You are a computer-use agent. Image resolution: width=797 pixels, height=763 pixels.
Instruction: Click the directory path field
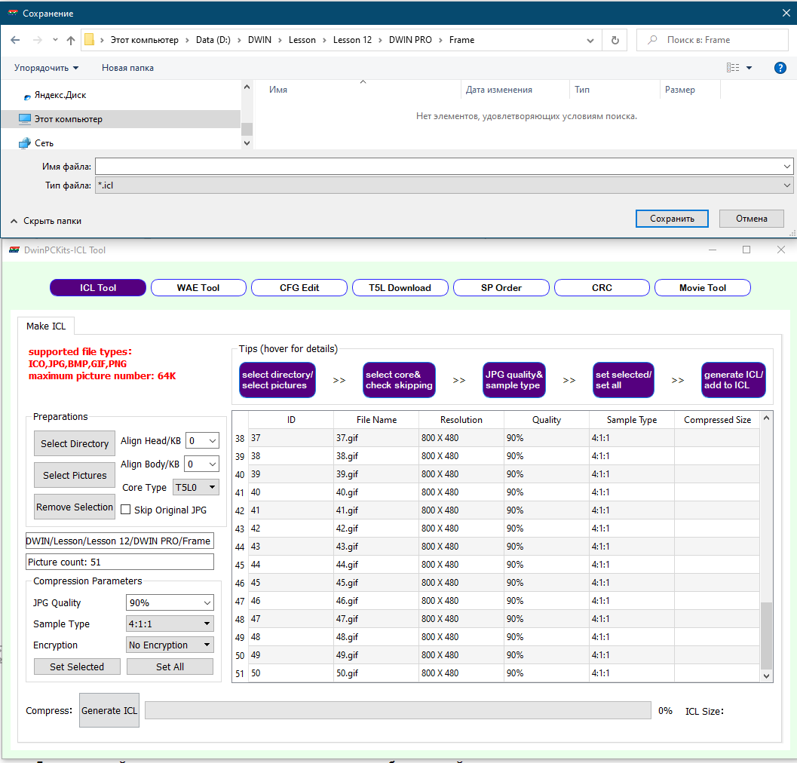click(120, 541)
